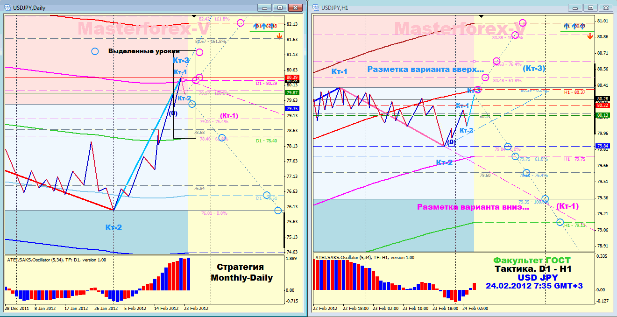Click the 'D1 - 80.29' level label
Image resolution: width=617 pixels, height=317 pixels.
[x=267, y=83]
